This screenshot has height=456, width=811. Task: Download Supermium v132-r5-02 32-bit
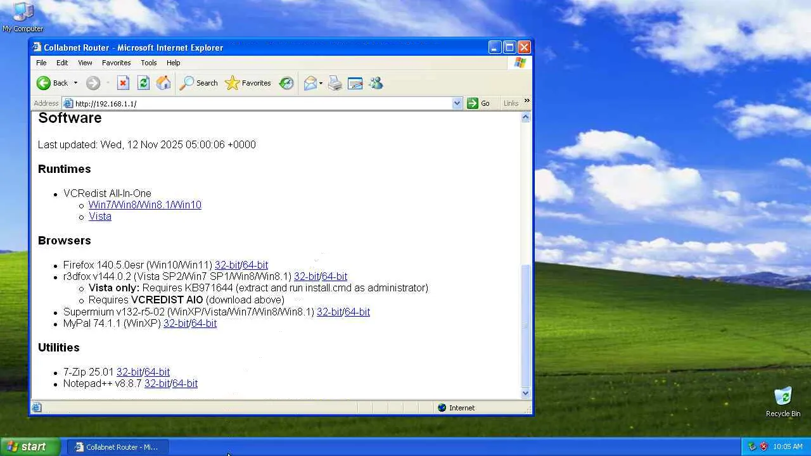pyautogui.click(x=329, y=312)
